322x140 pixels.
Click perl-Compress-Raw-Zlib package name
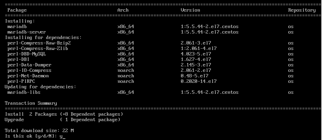tap(37, 49)
